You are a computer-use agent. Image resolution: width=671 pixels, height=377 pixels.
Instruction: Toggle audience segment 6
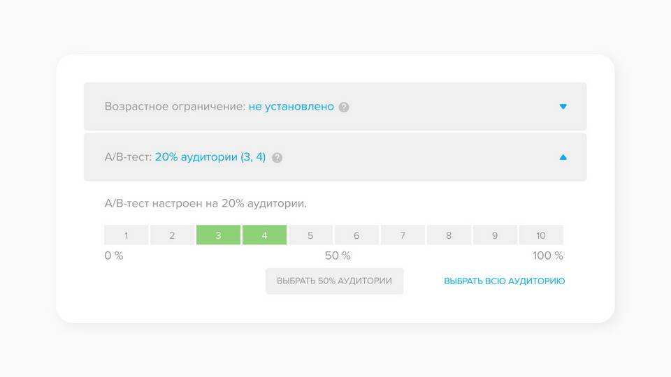tap(356, 235)
